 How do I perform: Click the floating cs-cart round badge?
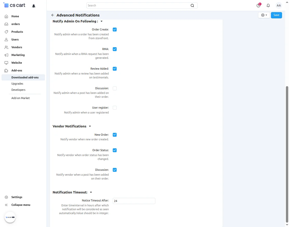(x=10, y=217)
